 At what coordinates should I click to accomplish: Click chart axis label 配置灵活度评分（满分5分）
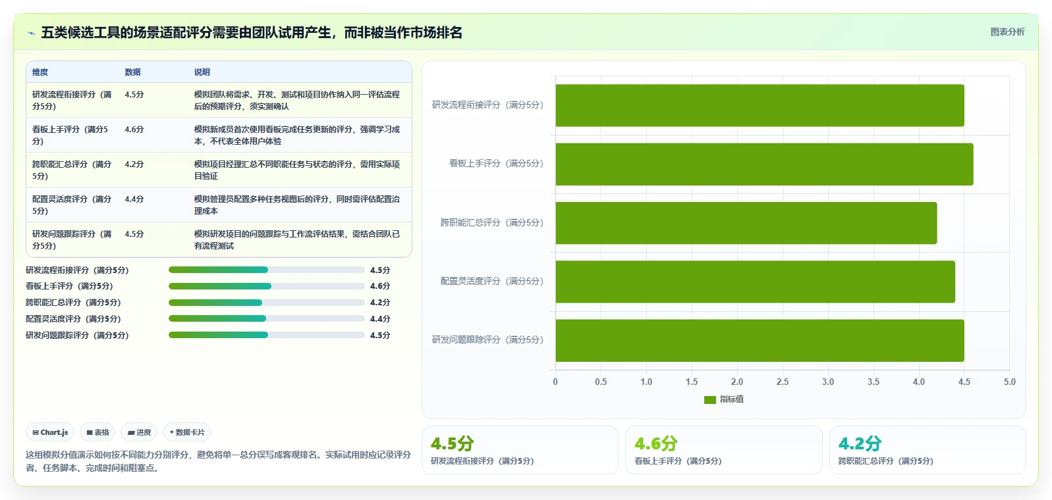pos(492,281)
